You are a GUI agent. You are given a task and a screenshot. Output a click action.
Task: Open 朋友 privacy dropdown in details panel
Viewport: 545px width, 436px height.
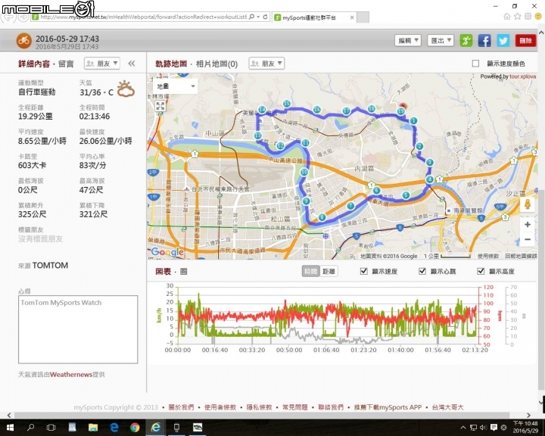pyautogui.click(x=102, y=64)
